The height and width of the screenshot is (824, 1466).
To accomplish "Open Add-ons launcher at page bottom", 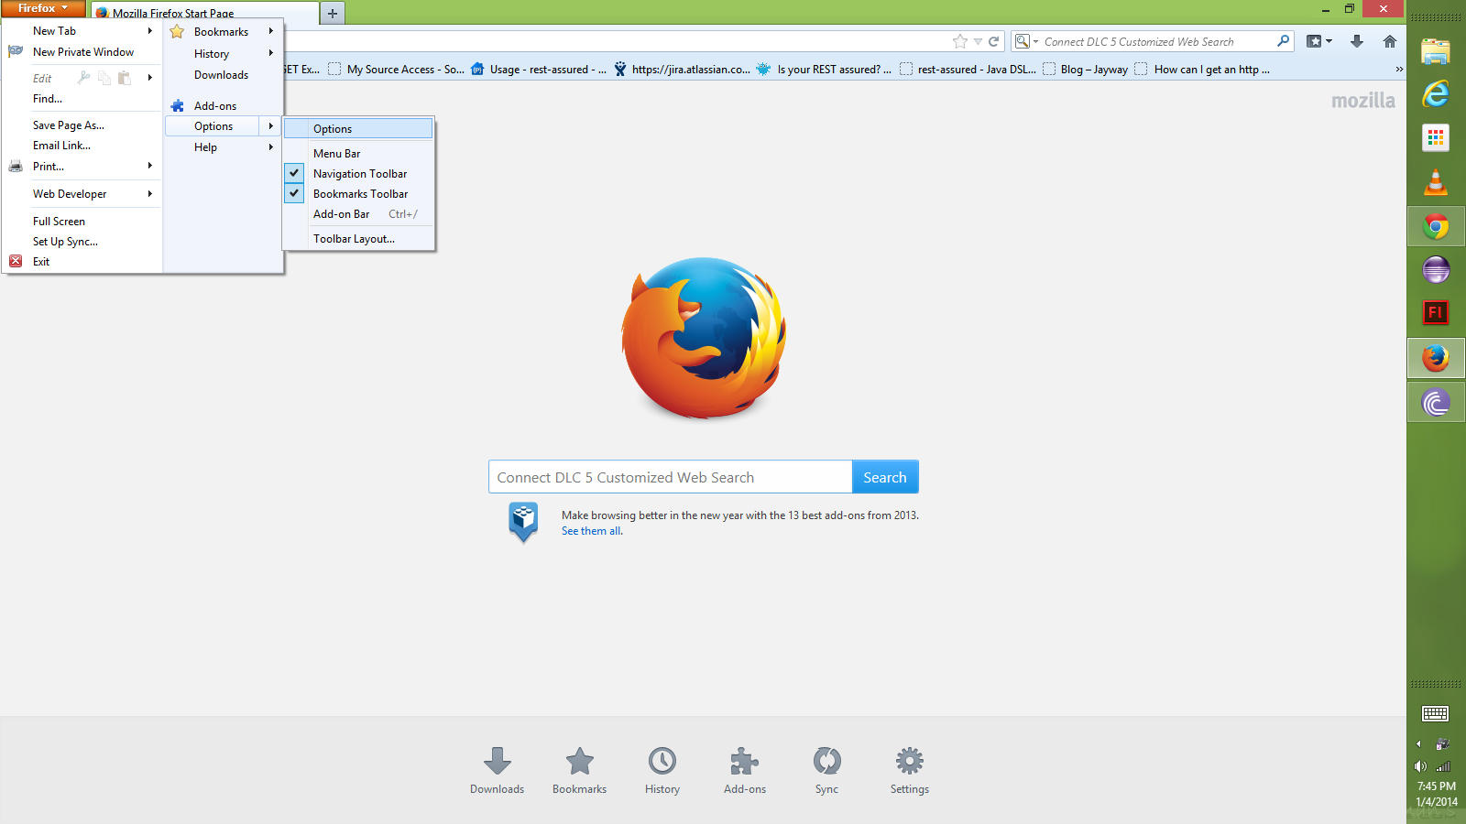I will tap(745, 770).
